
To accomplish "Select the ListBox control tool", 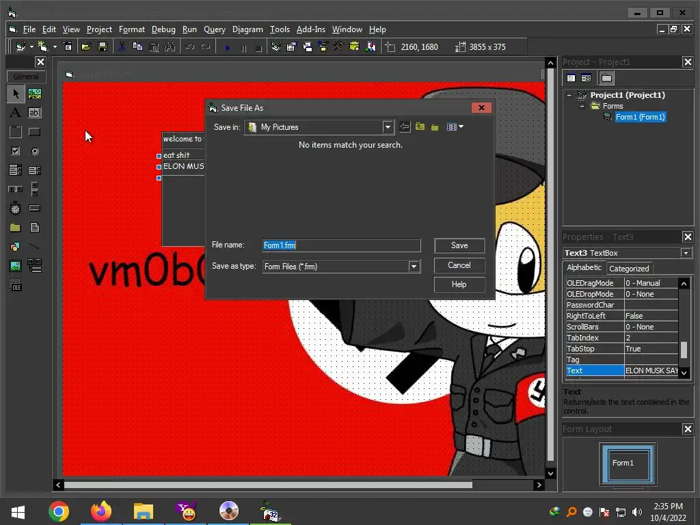I will pos(34,170).
